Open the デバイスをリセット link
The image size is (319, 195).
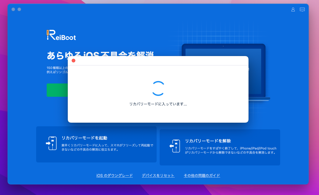(x=158, y=175)
